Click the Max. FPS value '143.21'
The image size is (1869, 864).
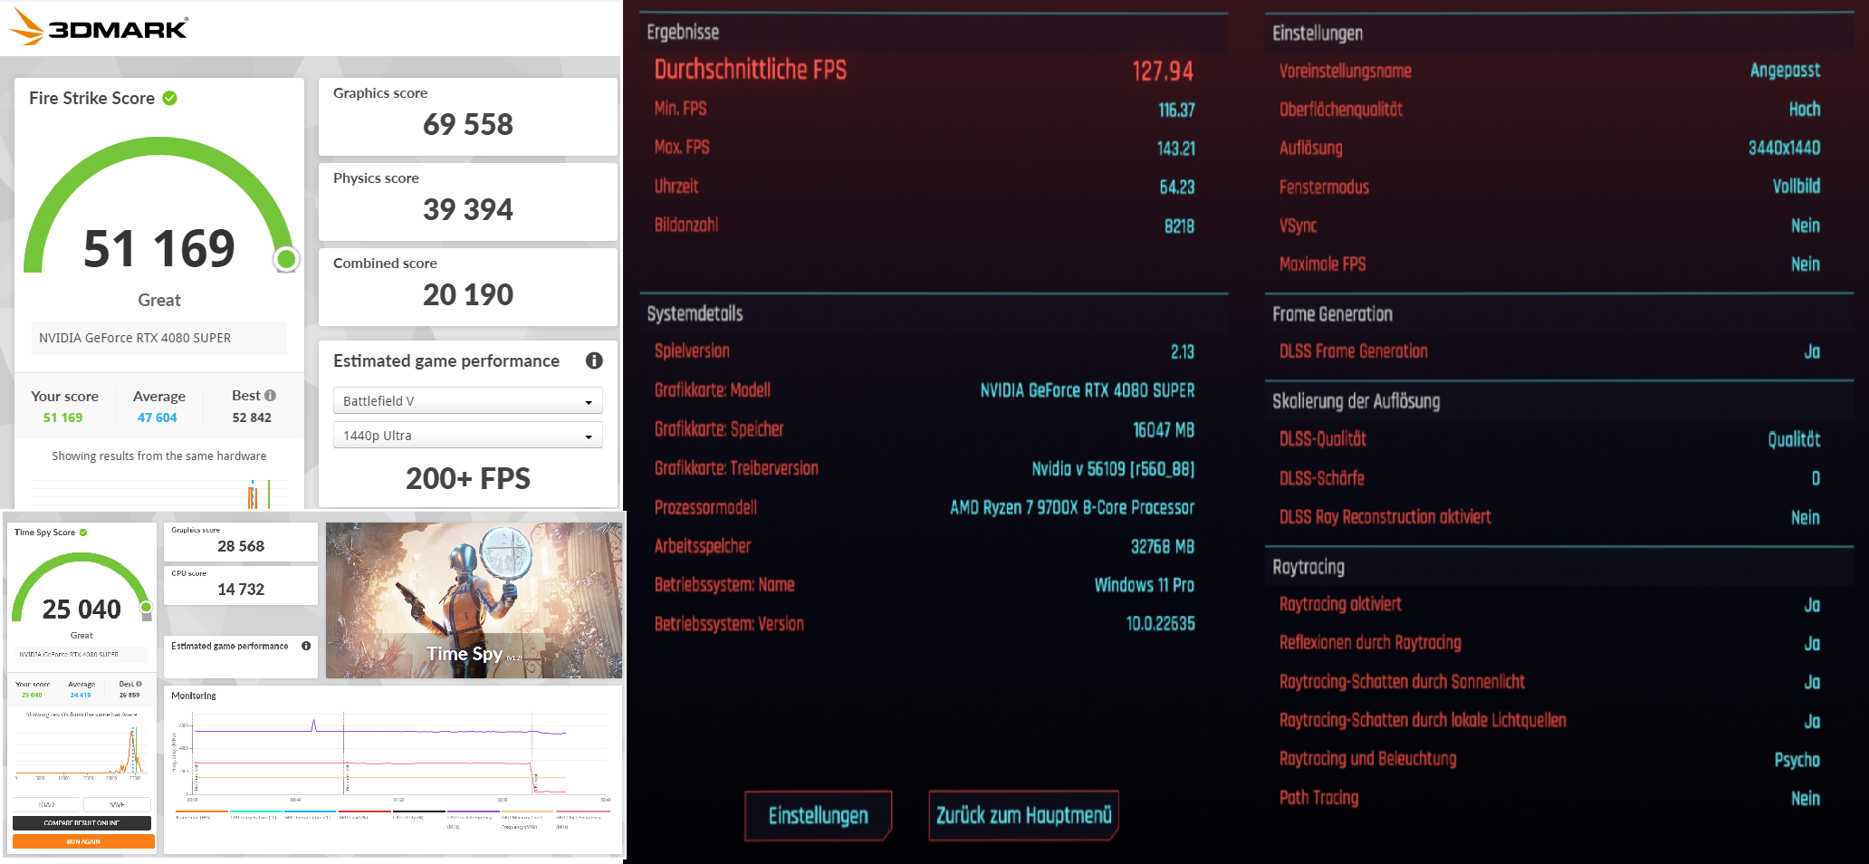click(x=1175, y=148)
